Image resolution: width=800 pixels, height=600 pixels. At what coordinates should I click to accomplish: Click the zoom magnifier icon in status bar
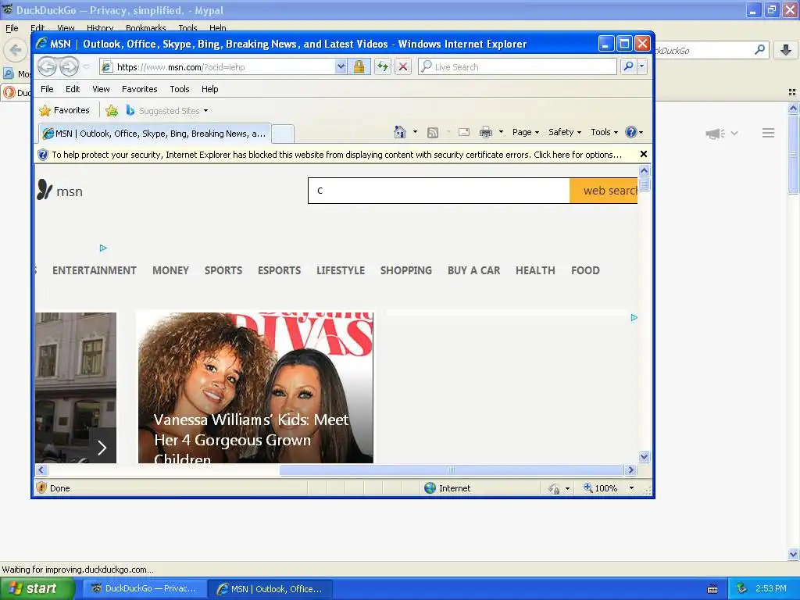tap(587, 487)
